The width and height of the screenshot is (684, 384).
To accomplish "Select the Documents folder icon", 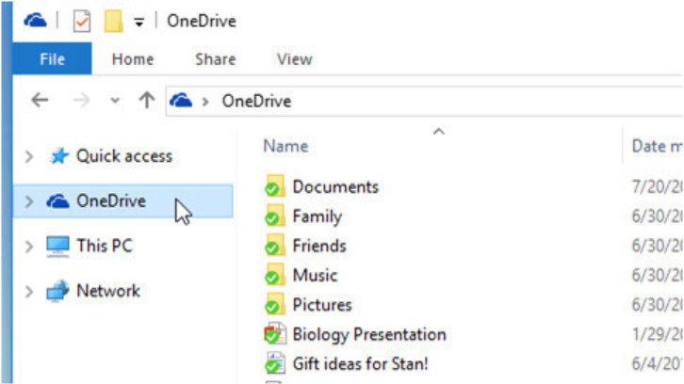I will 274,186.
